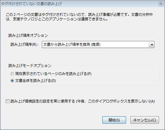Click the 読み上げモードオプション group heading
Viewport: 165px width, 130px height.
coord(30,66)
